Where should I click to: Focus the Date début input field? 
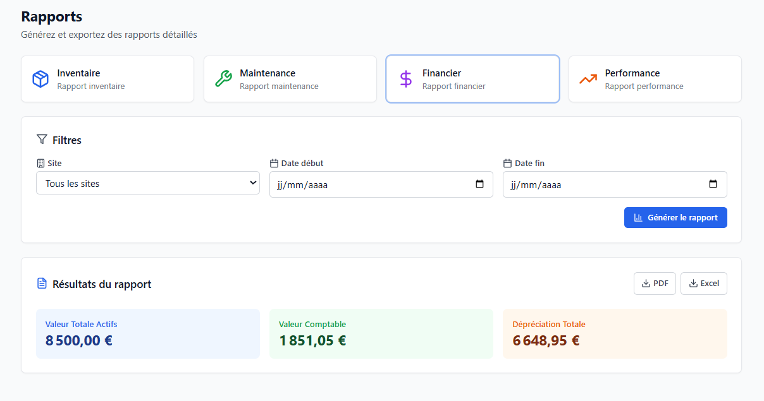373,185
